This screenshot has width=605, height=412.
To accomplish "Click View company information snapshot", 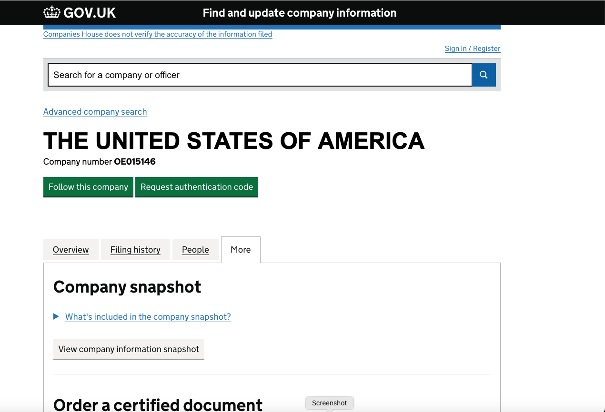I will pyautogui.click(x=129, y=349).
